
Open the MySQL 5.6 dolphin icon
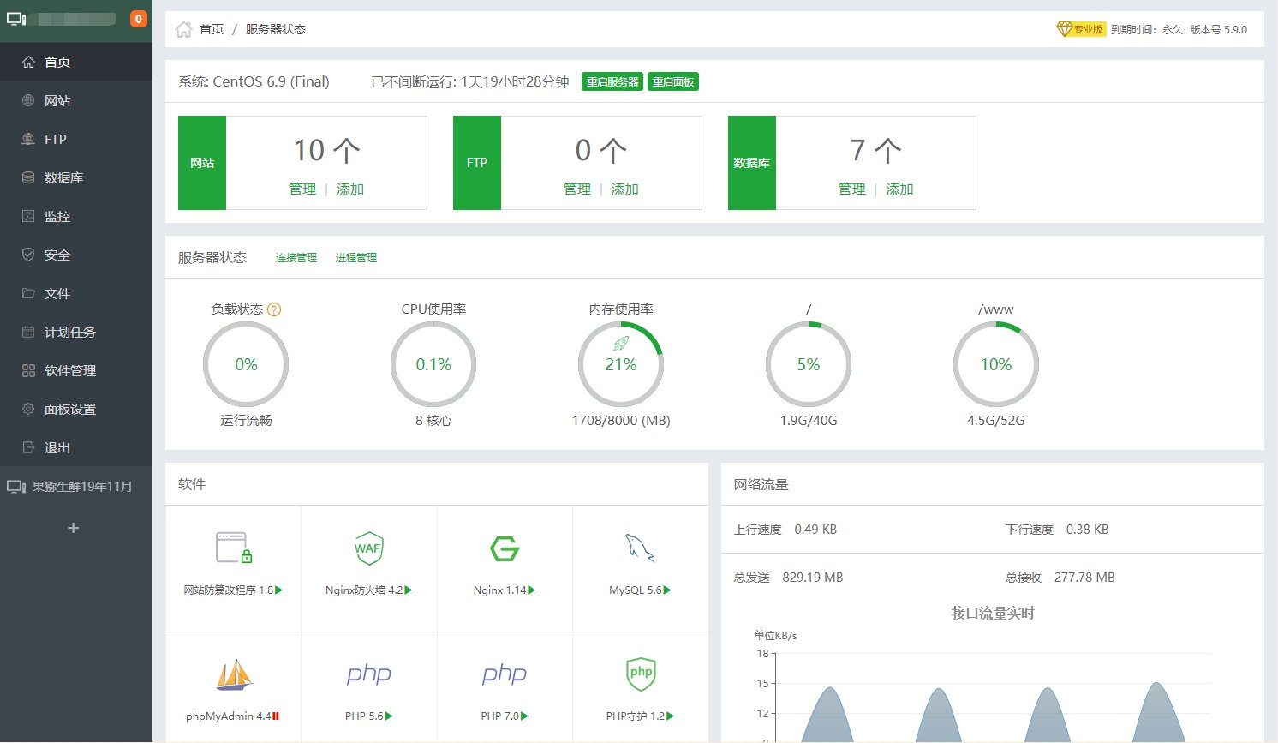click(640, 548)
